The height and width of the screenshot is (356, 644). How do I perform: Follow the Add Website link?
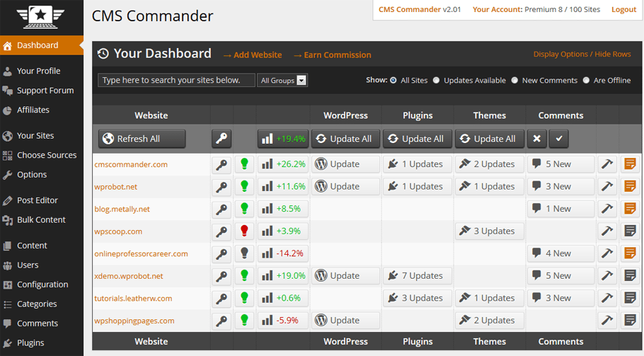coord(253,55)
